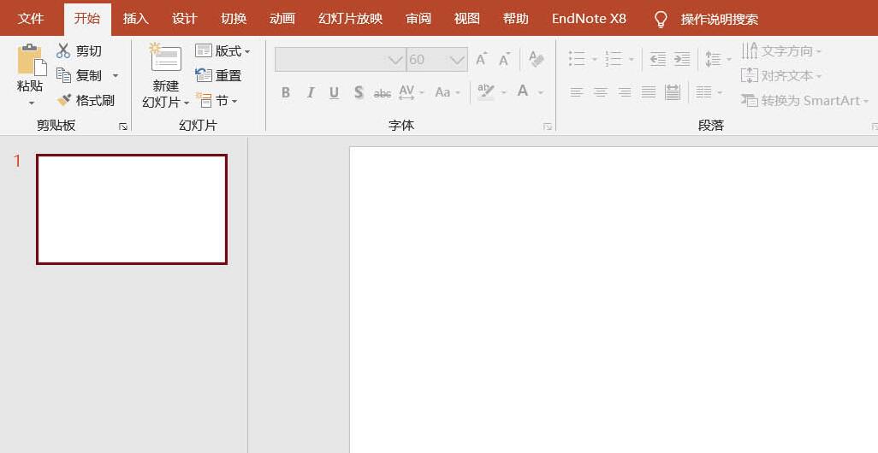Screen dimensions: 878x453
Task: Open the View (视图) tab
Action: [x=467, y=19]
